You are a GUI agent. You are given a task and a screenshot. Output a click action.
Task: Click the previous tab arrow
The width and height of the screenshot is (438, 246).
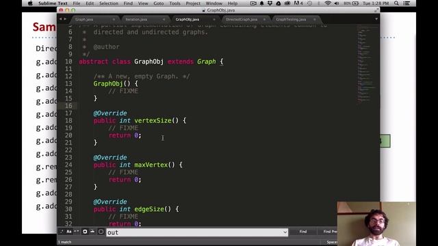60,19
